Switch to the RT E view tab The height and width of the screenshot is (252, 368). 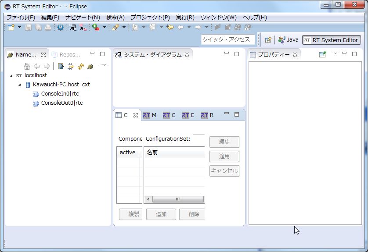pyautogui.click(x=188, y=115)
